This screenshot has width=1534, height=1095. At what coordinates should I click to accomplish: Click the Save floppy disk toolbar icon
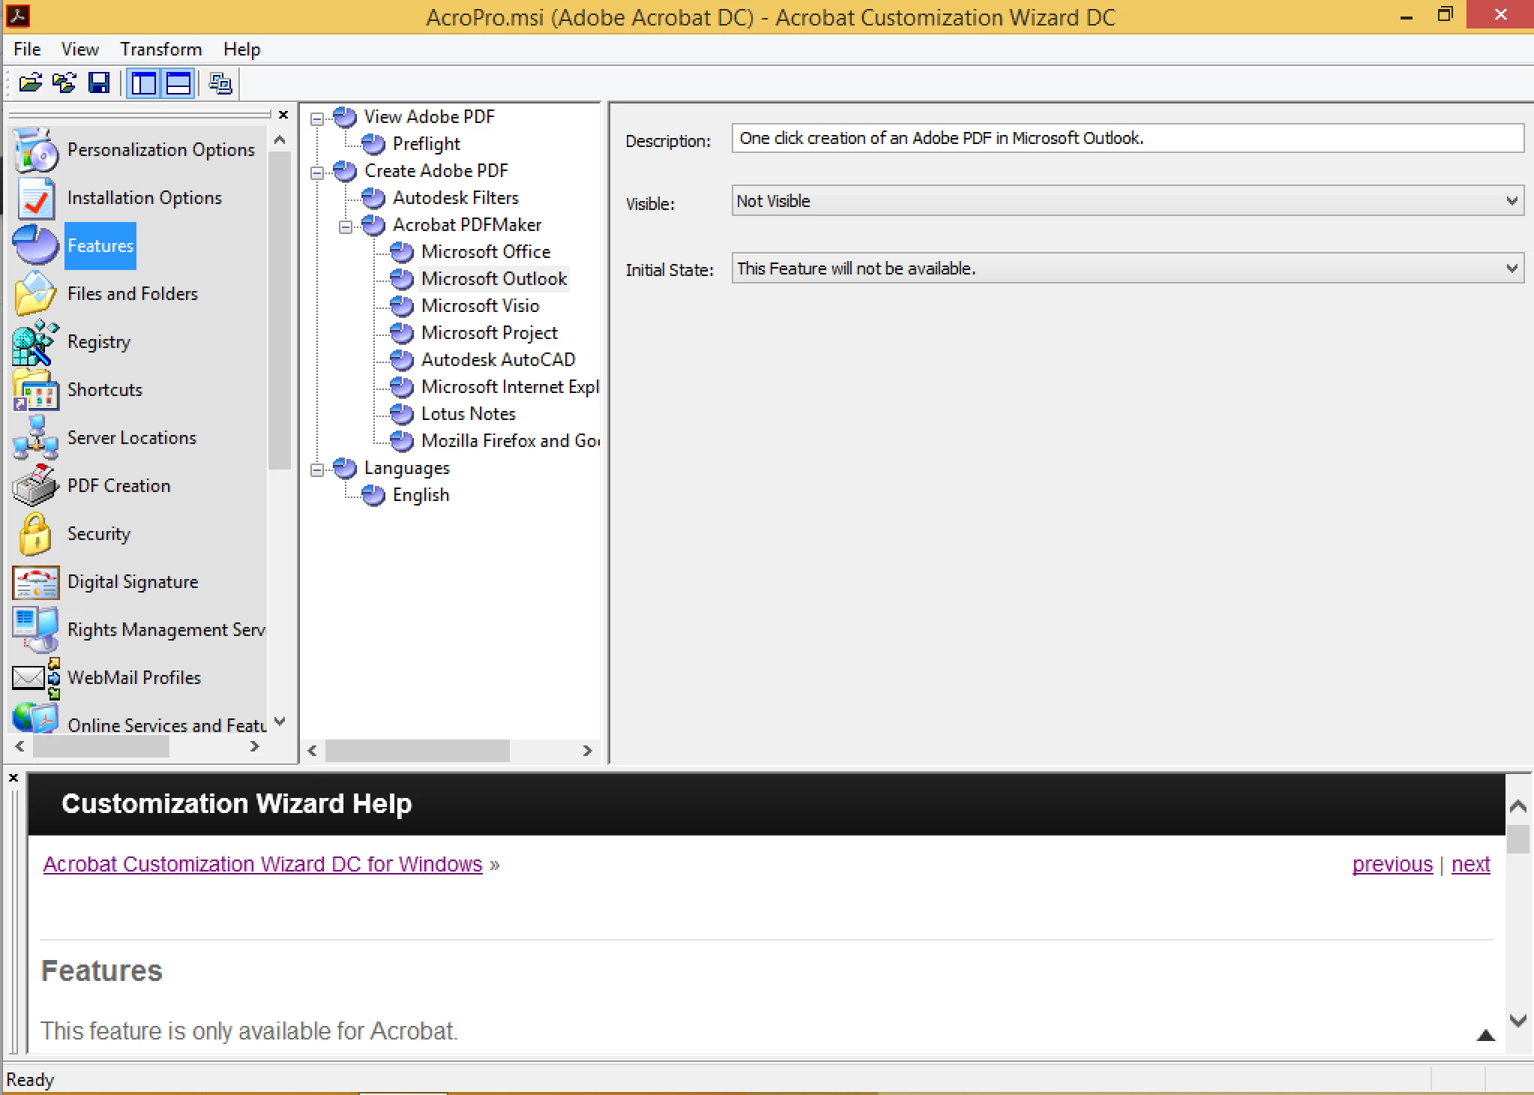pyautogui.click(x=99, y=83)
